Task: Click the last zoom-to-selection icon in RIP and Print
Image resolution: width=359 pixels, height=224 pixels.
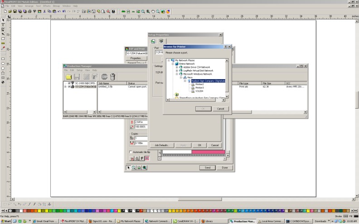Action: coord(145,168)
